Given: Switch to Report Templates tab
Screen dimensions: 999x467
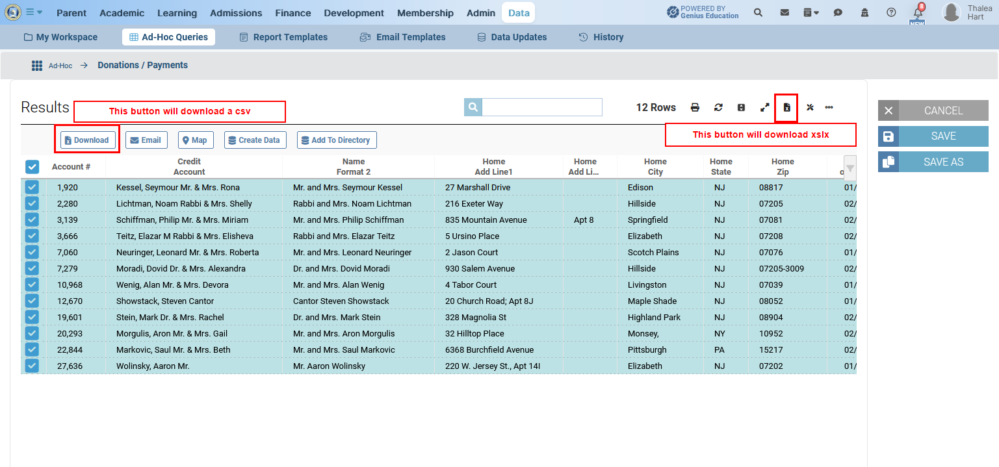Looking at the screenshot, I should coord(283,37).
